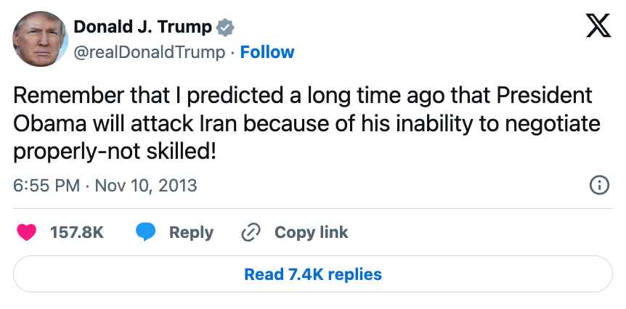The width and height of the screenshot is (626, 309).
Task: Click the Nov 10, 2013 date
Action: (145, 185)
